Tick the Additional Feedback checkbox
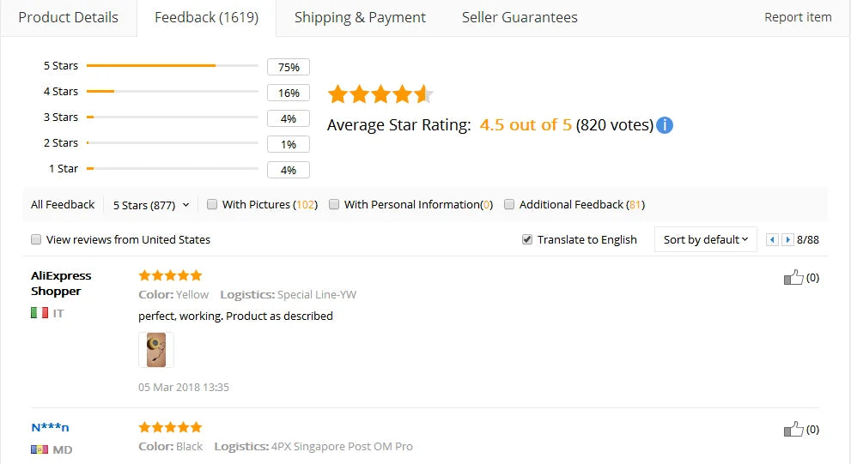This screenshot has width=851, height=464. point(509,204)
